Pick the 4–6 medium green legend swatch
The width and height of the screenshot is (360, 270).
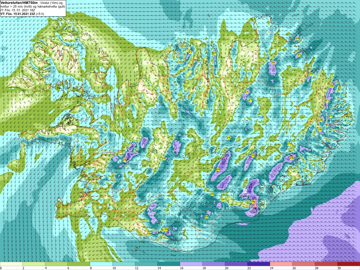[56, 264]
